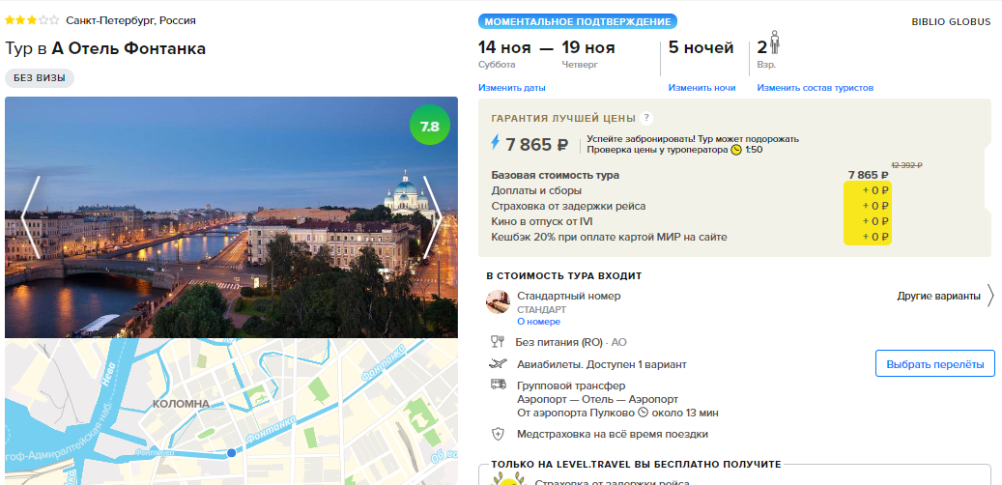Click the question mark next to best price guarantee

coord(646,118)
